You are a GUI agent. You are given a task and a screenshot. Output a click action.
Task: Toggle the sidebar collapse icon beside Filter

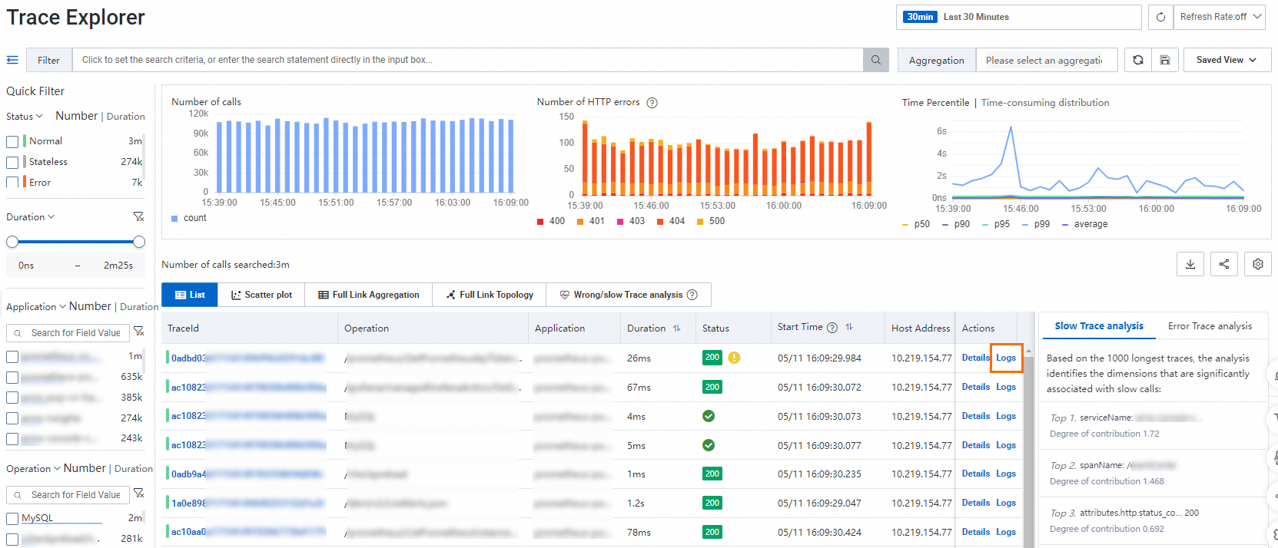point(12,60)
